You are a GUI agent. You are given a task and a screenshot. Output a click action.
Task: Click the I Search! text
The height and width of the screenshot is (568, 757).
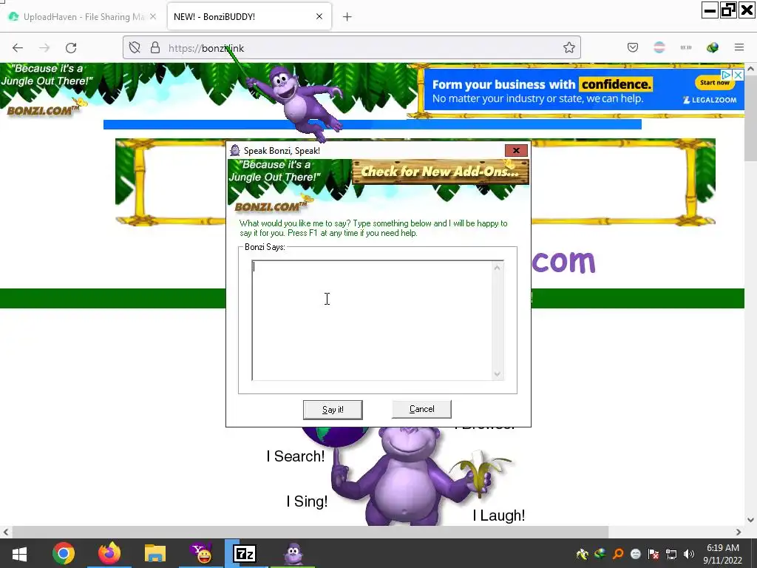tap(296, 456)
